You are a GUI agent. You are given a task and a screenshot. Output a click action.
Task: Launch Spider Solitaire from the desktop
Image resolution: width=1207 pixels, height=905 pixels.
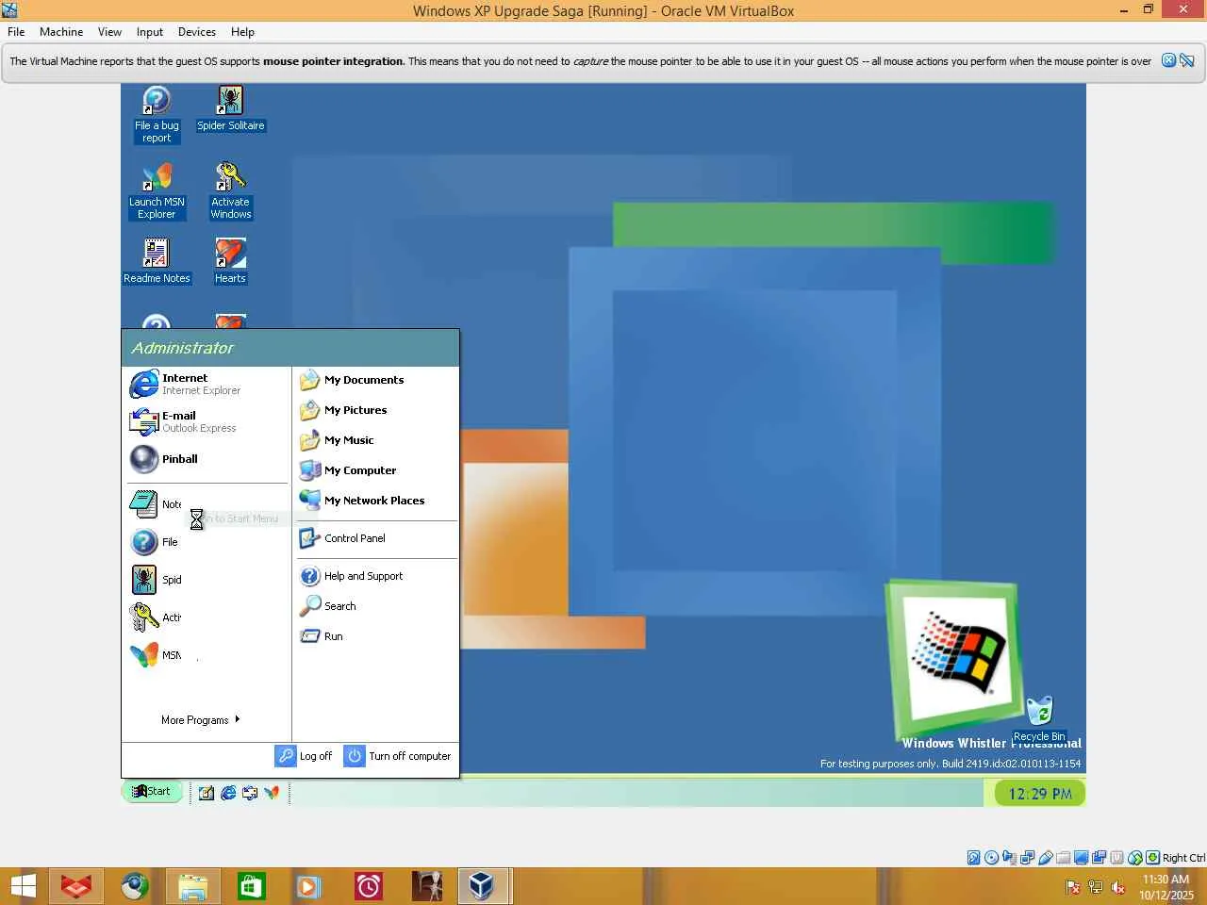pos(230,108)
